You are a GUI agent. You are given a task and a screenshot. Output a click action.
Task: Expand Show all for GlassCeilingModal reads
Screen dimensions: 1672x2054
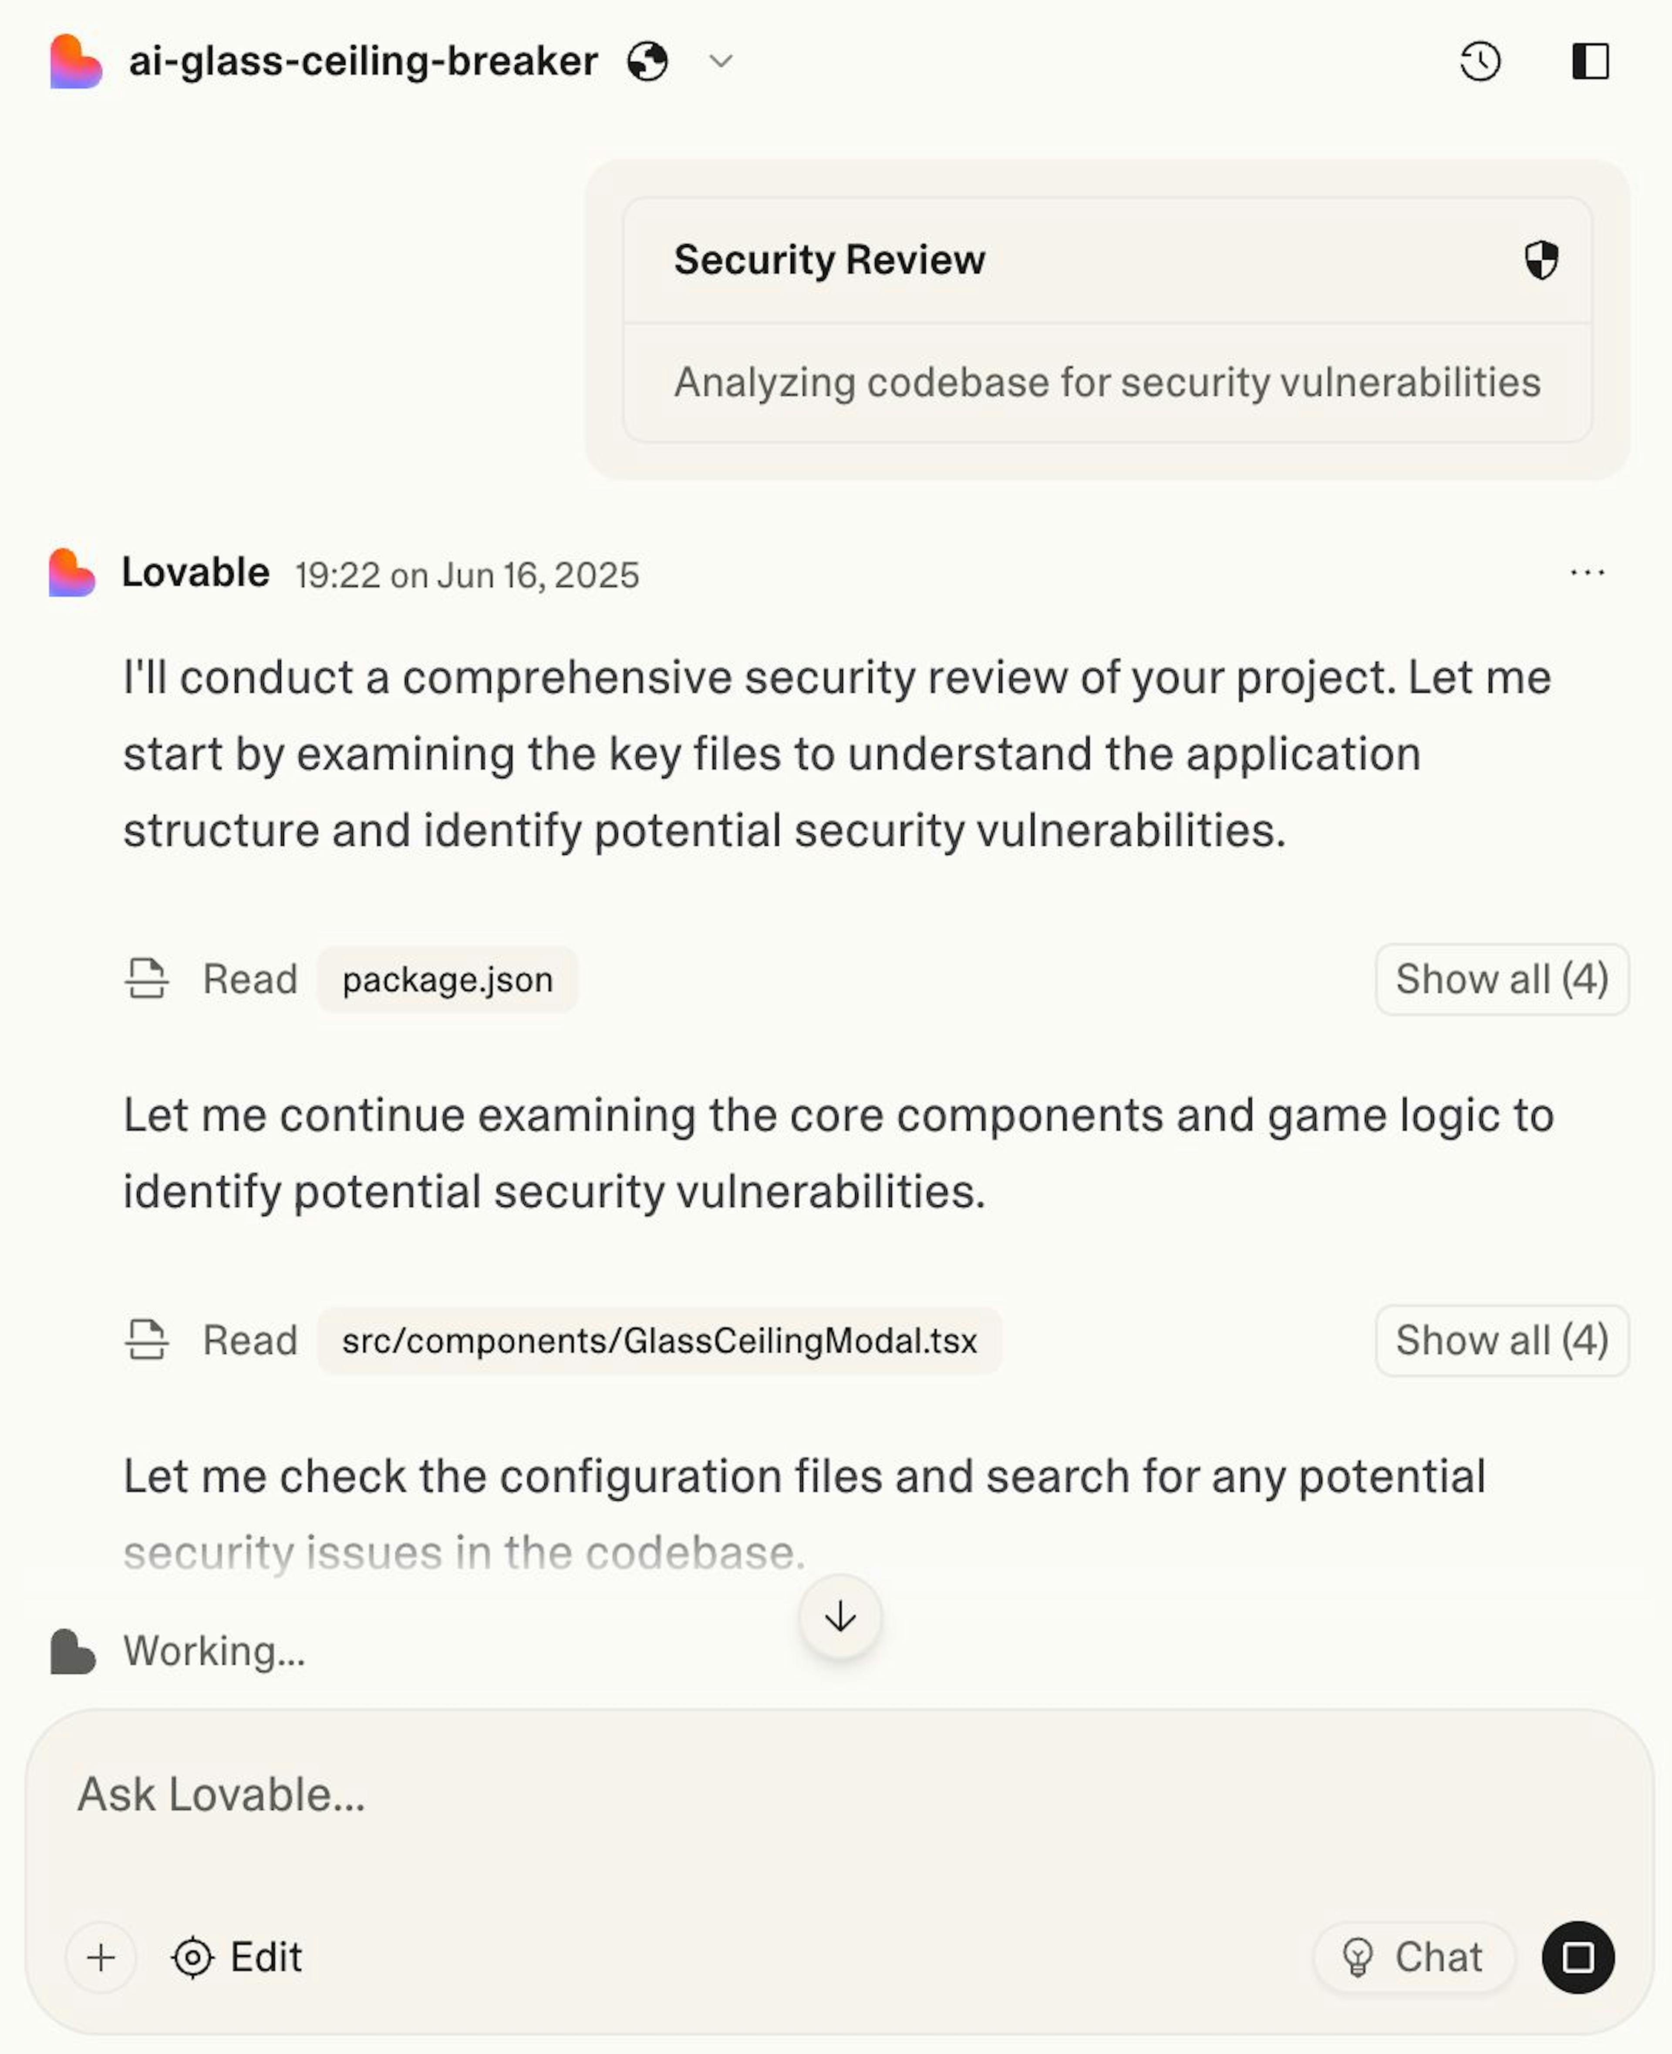1503,1339
